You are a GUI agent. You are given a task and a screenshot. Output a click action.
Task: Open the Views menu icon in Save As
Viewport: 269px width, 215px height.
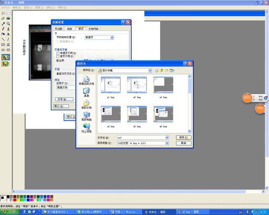tap(172, 70)
